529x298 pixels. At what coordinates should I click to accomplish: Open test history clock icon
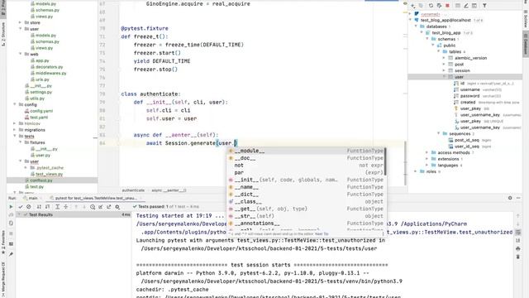93,206
